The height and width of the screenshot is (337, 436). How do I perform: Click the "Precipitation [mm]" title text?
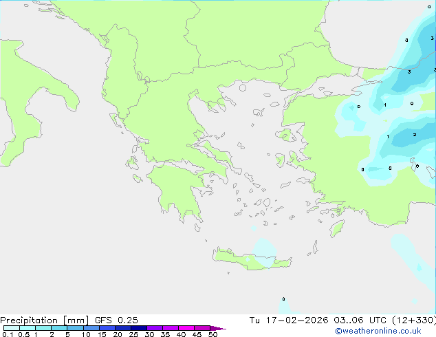click(x=45, y=320)
